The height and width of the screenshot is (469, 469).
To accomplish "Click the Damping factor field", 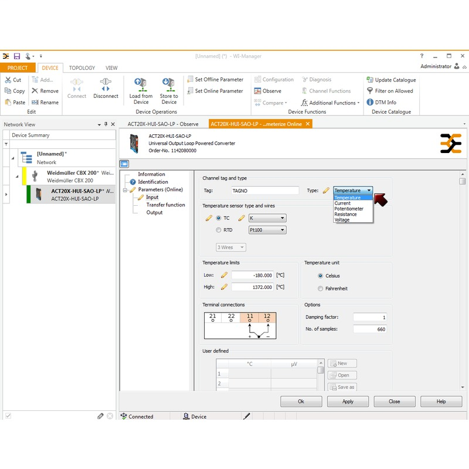I will pos(370,317).
